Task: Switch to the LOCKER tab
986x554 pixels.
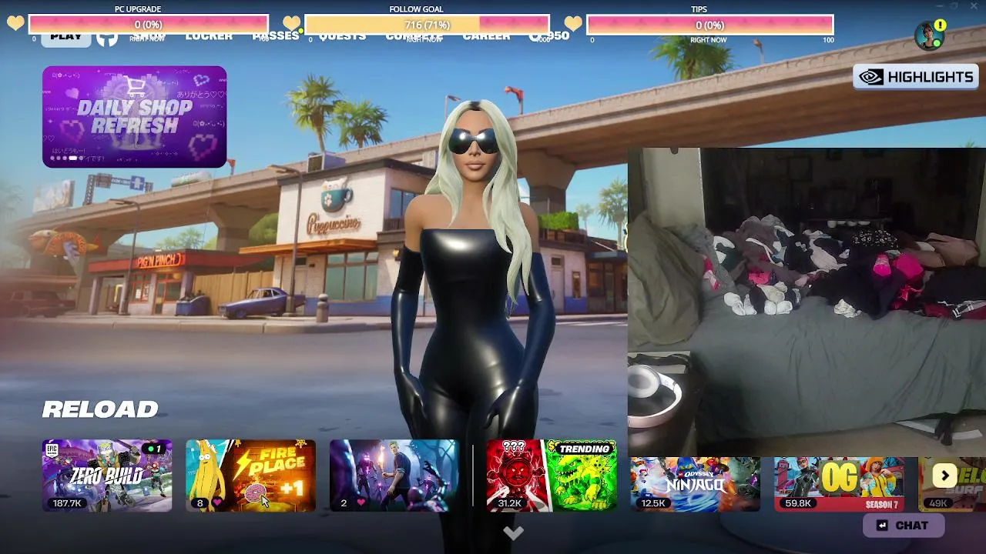Action: point(209,35)
